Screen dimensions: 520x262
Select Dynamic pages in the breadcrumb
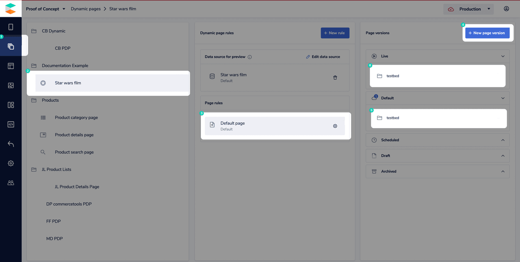click(86, 9)
